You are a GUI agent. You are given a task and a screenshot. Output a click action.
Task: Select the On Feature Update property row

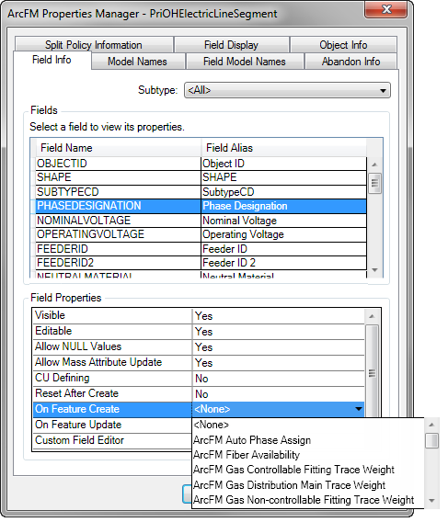(112, 425)
